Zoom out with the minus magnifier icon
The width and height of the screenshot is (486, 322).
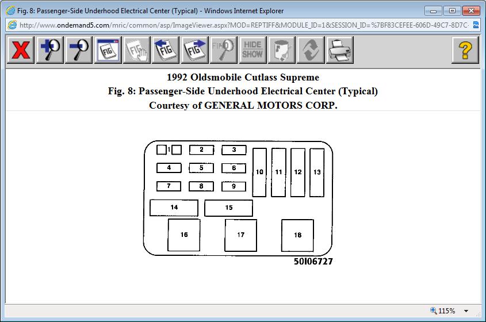tap(79, 50)
